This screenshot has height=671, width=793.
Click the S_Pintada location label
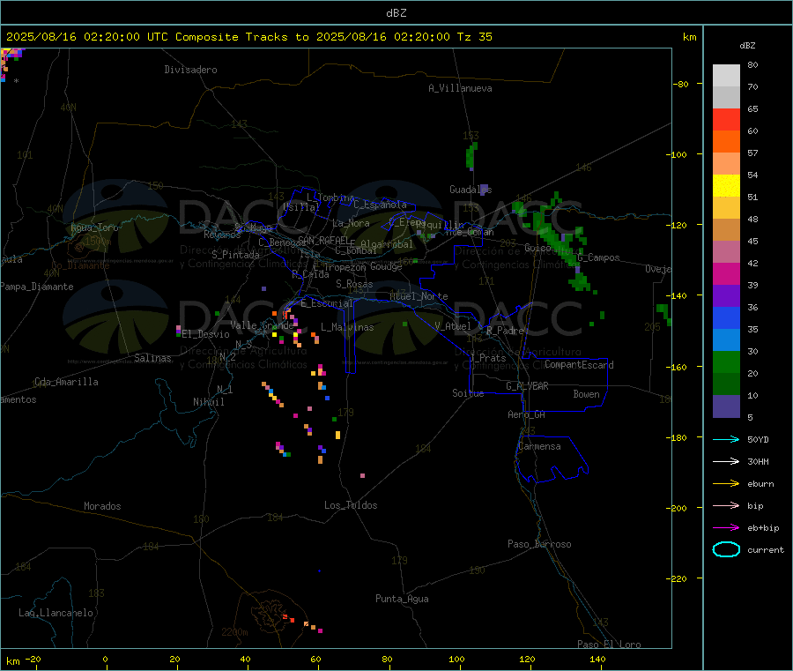235,255
